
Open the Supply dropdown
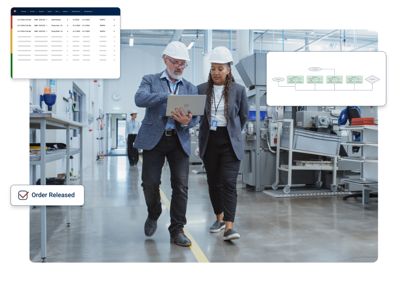(x=50, y=12)
